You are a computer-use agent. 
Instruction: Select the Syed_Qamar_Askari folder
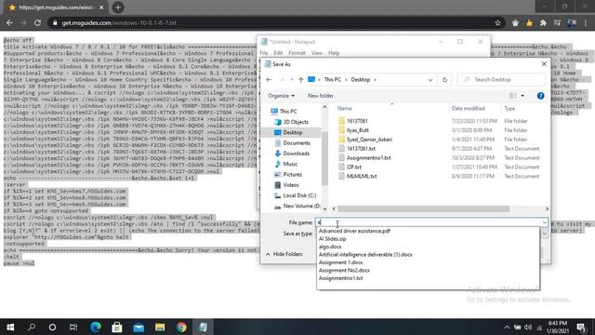pos(369,140)
